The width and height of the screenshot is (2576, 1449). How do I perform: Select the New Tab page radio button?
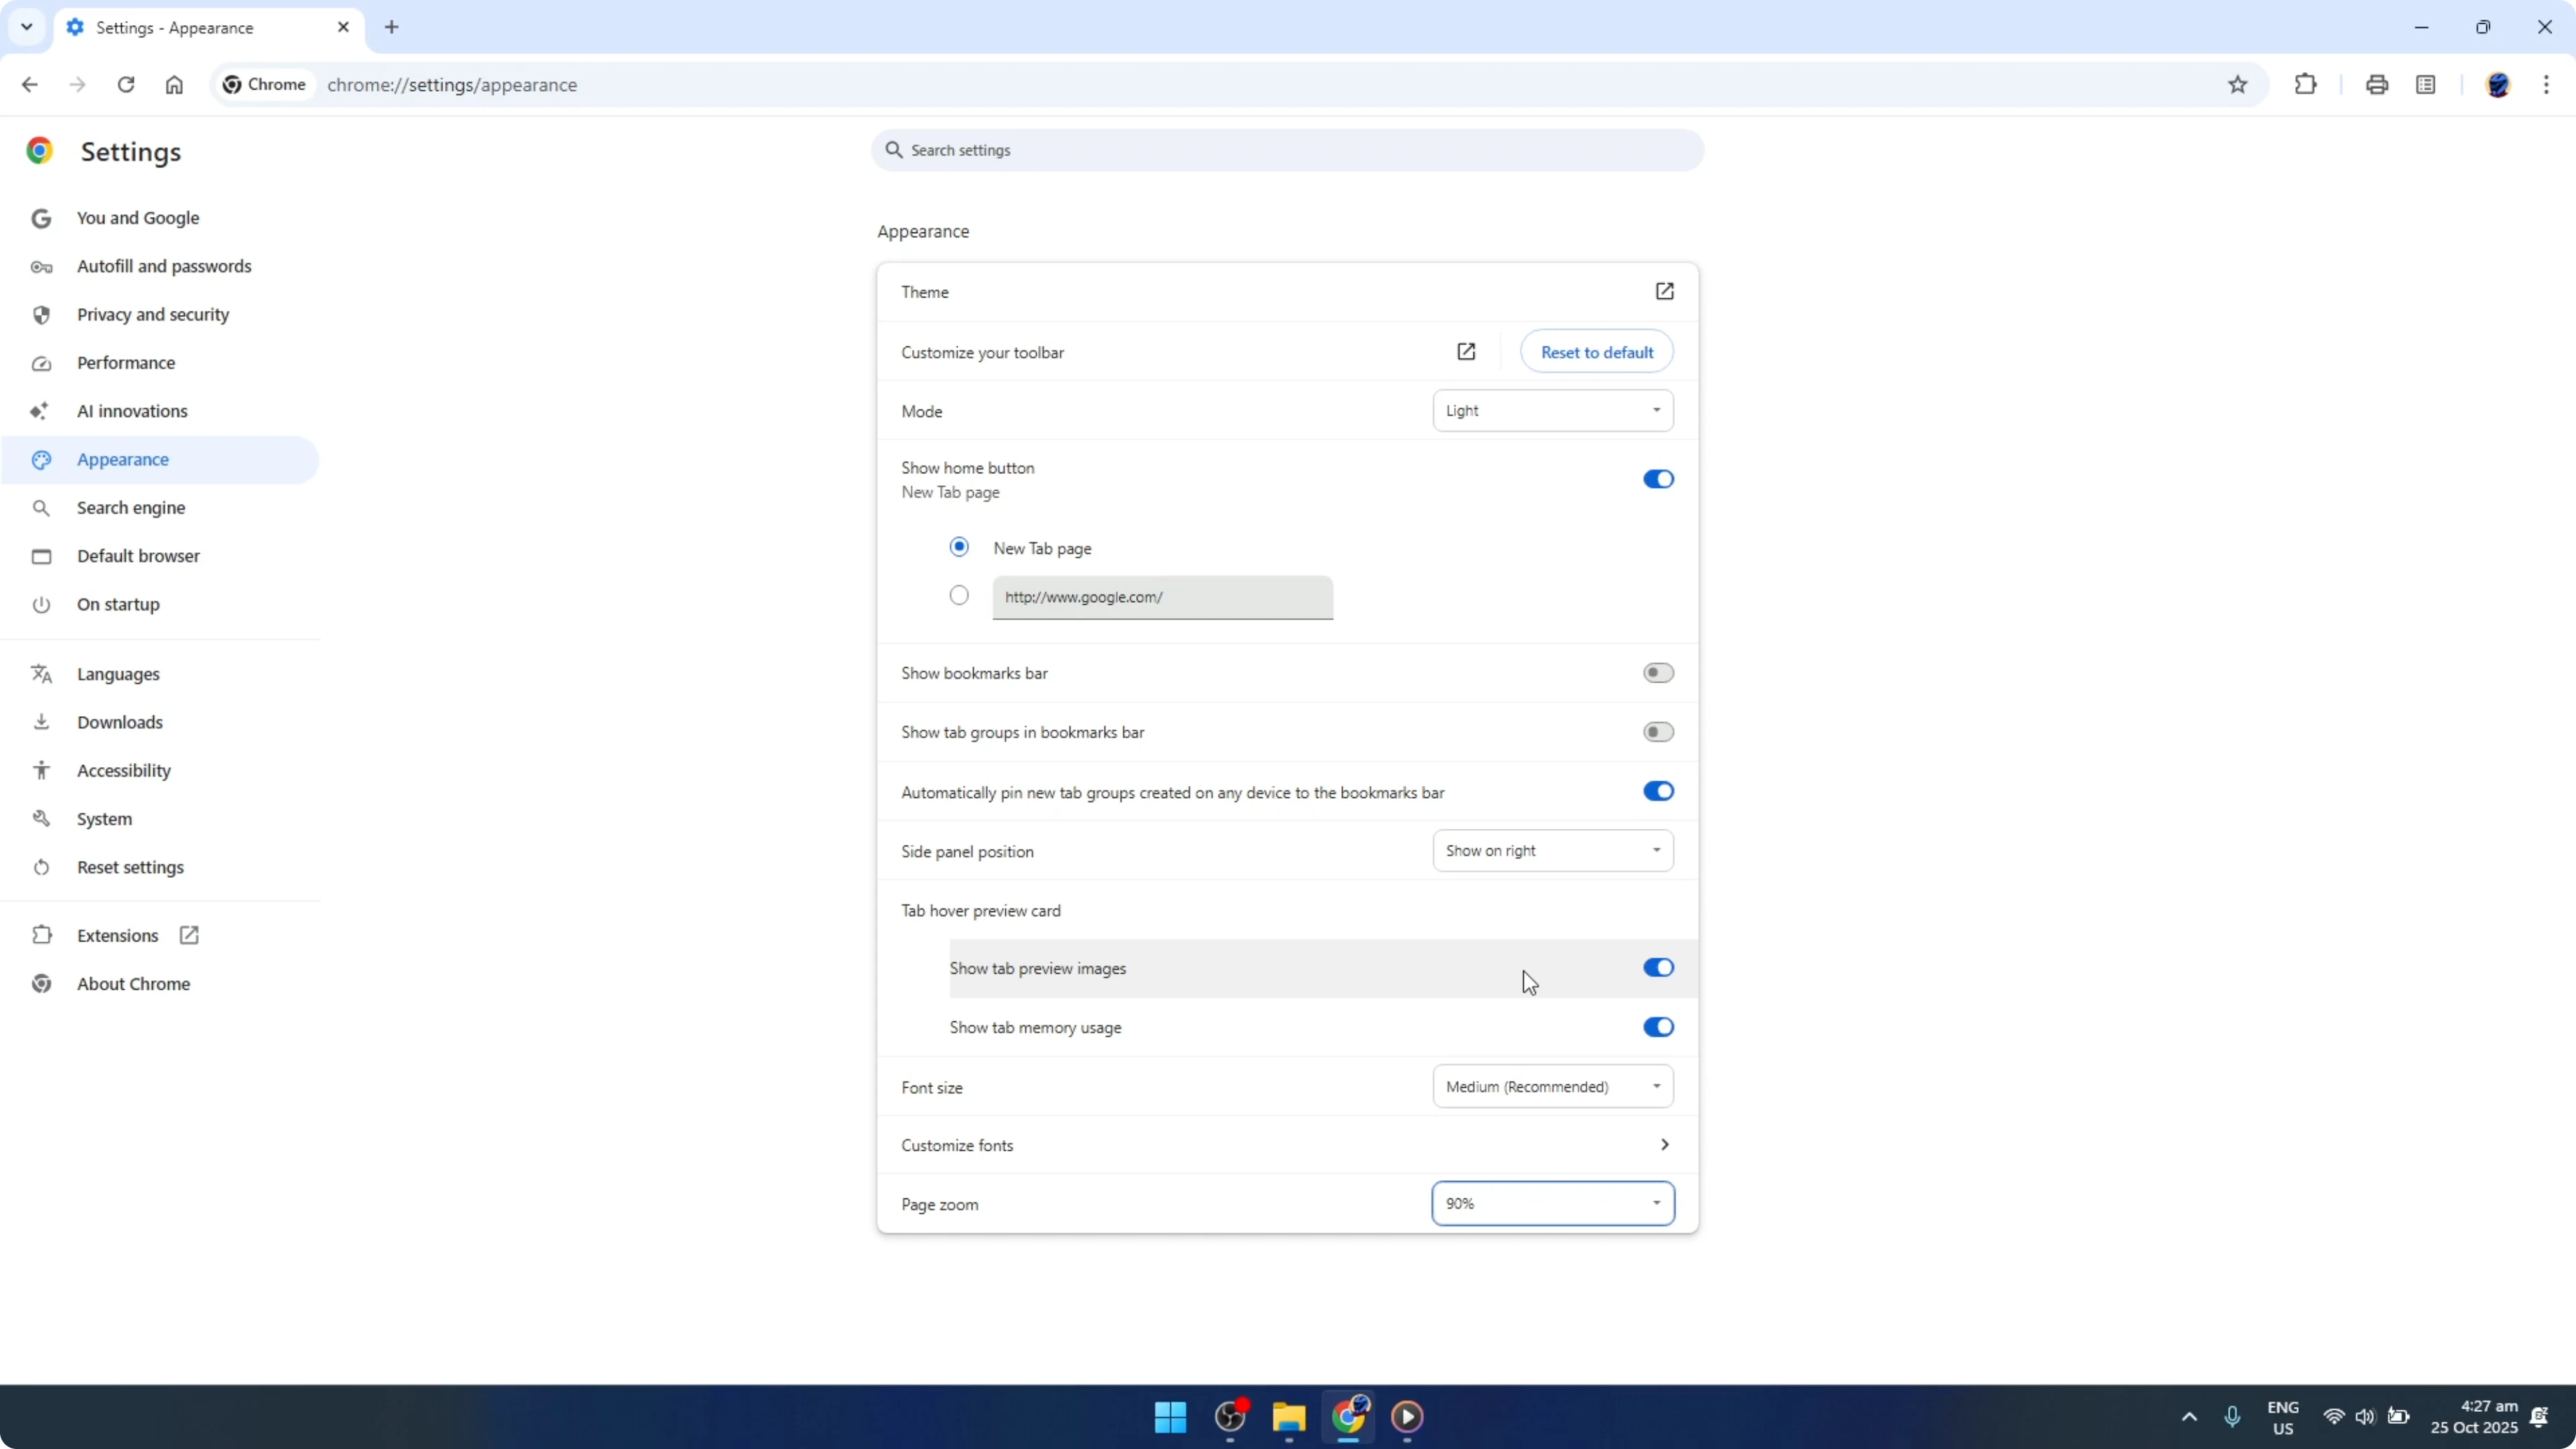pos(959,546)
